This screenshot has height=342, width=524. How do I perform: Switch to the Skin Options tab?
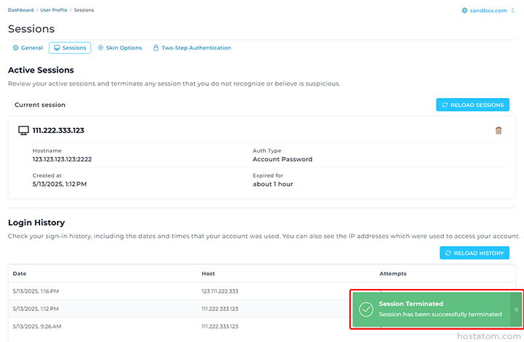coord(119,48)
